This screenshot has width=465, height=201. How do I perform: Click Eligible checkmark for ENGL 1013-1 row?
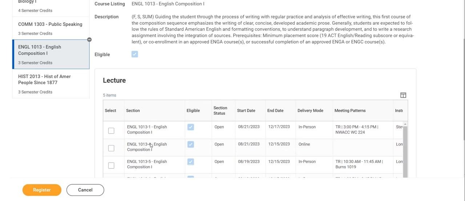click(x=191, y=127)
